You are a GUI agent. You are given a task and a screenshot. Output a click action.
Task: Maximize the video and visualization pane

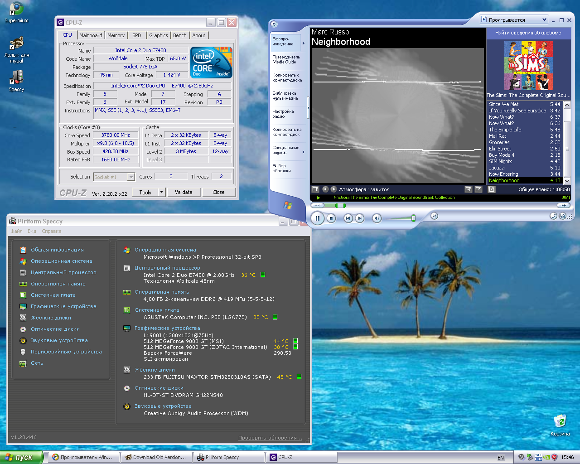[469, 189]
